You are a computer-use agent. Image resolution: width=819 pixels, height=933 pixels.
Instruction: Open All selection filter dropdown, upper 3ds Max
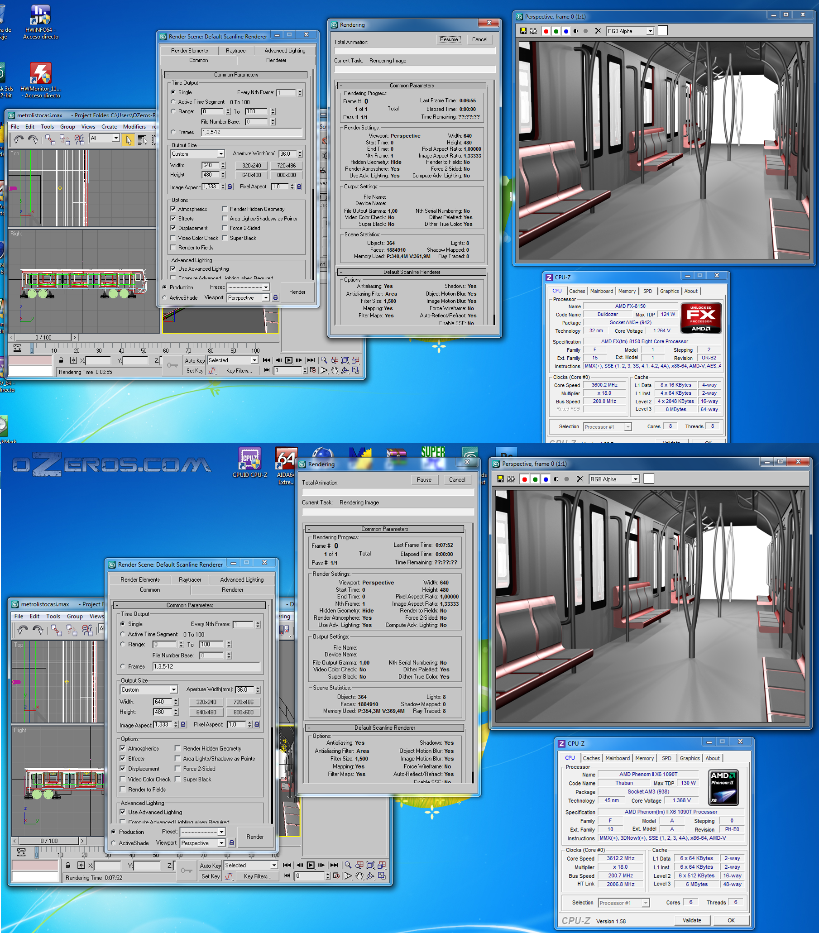pyautogui.click(x=105, y=139)
